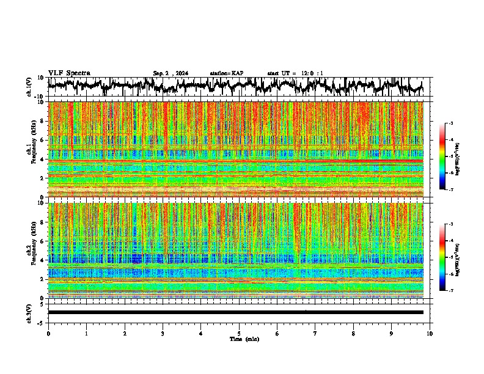This screenshot has width=484, height=374.
Task: Click the '2' kHz tick on ch.2 spectrogram axis
Action: tap(43, 279)
